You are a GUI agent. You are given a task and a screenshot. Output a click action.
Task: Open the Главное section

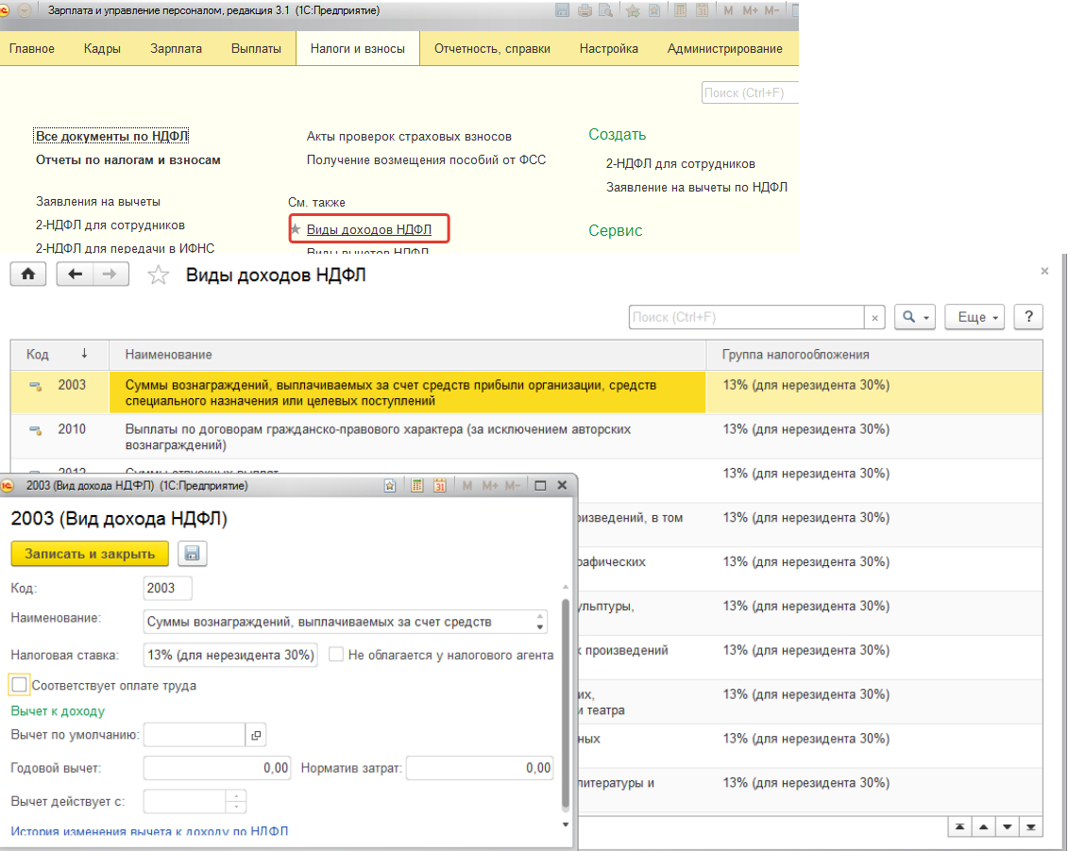click(32, 49)
